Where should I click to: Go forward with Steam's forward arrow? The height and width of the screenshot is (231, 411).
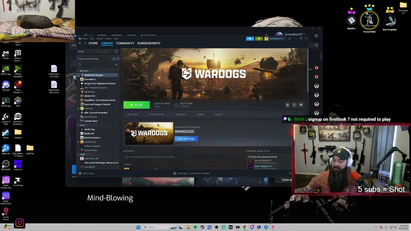point(85,43)
